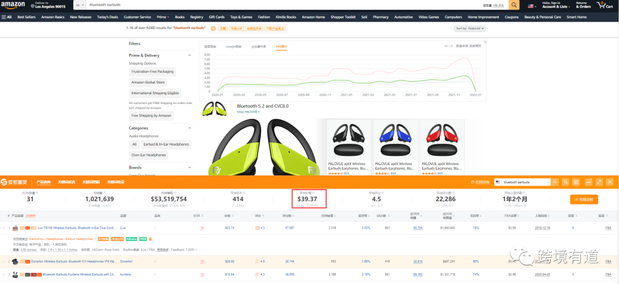Open Kindle Books nav item

pos(286,17)
